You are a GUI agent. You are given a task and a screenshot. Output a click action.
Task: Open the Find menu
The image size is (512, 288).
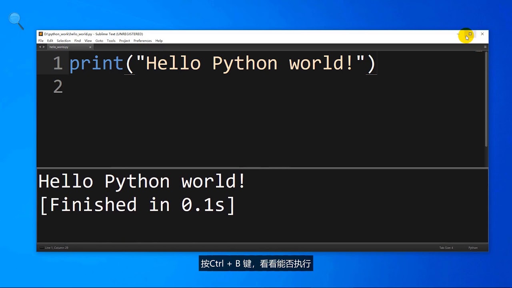(x=78, y=41)
